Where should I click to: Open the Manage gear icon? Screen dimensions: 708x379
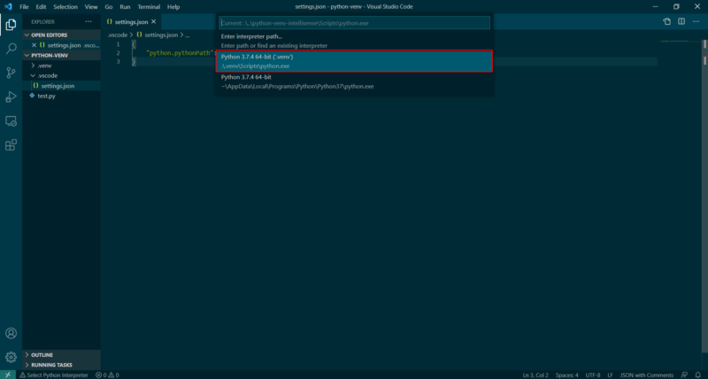click(x=11, y=358)
